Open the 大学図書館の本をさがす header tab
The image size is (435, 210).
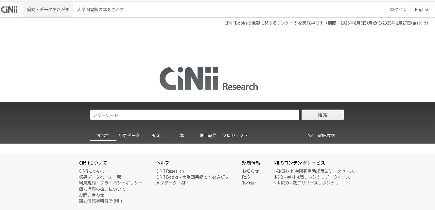click(100, 9)
